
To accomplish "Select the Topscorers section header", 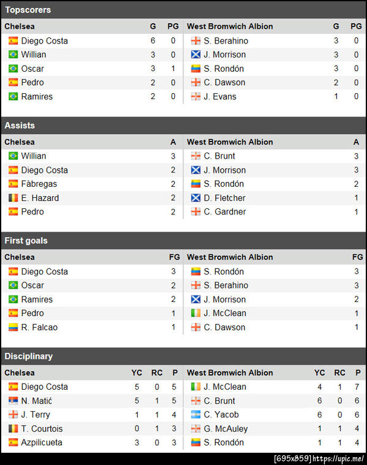I will pyautogui.click(x=28, y=10).
